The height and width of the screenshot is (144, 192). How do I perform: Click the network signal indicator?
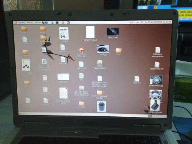(x=131, y=22)
